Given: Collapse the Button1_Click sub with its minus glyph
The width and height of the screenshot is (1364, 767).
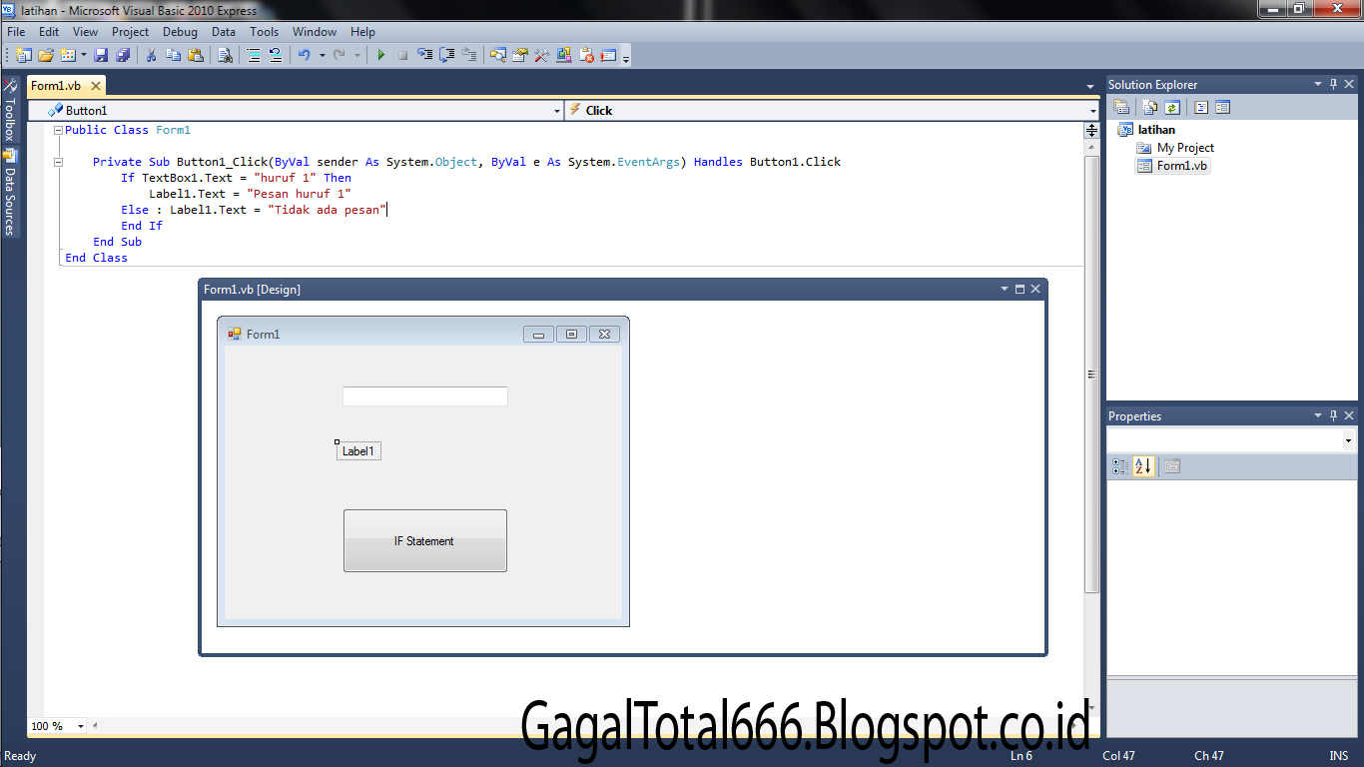Looking at the screenshot, I should click(x=60, y=161).
